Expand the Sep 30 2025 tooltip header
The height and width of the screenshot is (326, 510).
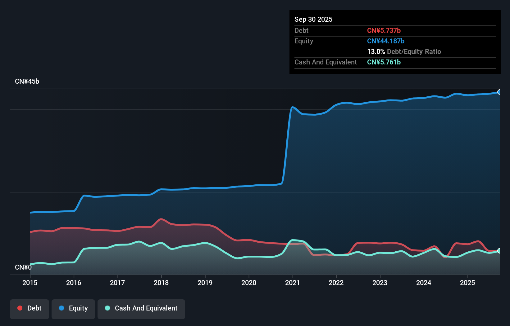(x=313, y=19)
